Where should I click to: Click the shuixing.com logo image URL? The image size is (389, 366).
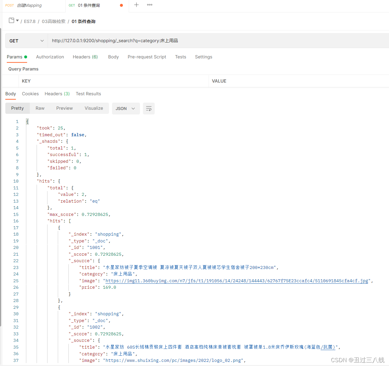[x=174, y=360]
